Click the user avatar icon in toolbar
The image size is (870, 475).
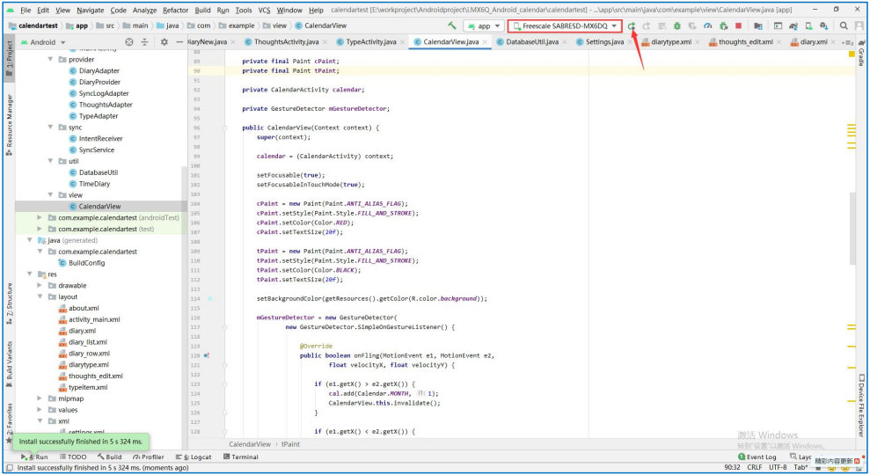coord(859,26)
